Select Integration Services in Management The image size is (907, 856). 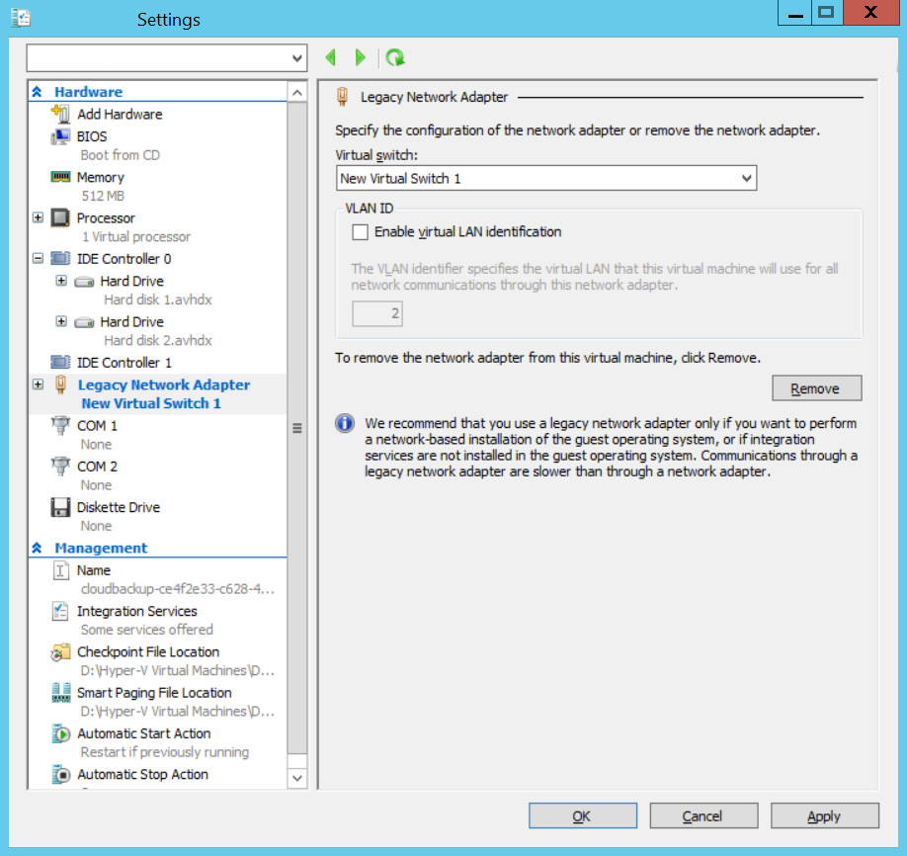click(x=136, y=611)
